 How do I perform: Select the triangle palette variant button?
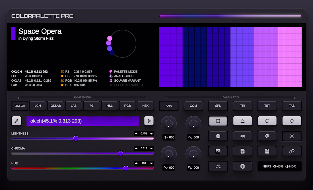pos(242,121)
